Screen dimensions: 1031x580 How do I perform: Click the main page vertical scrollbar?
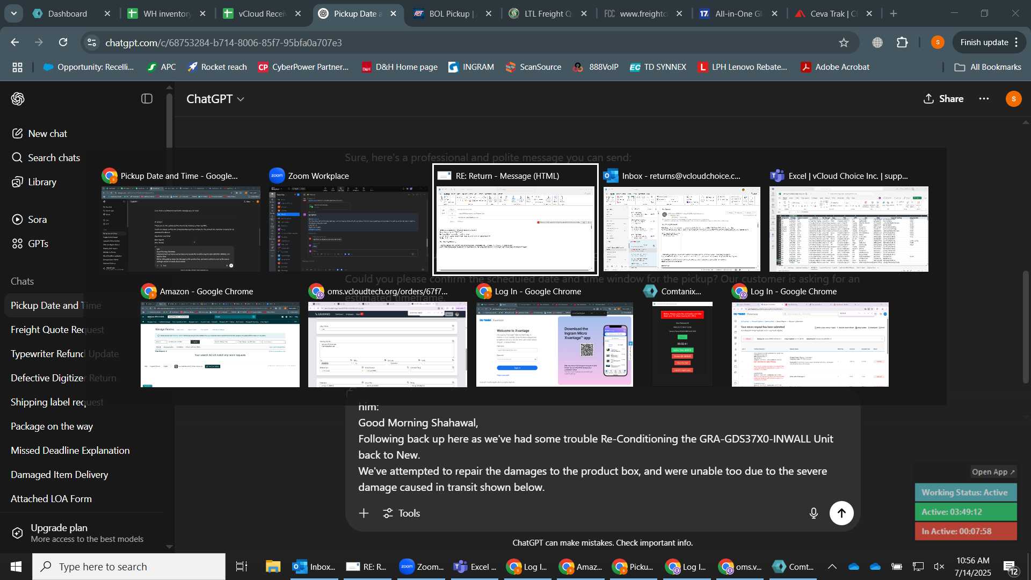click(1026, 328)
